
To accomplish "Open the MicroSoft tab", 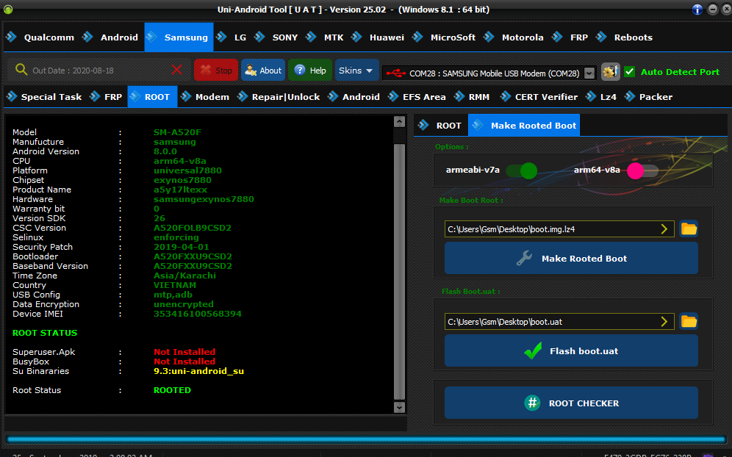I will 445,37.
